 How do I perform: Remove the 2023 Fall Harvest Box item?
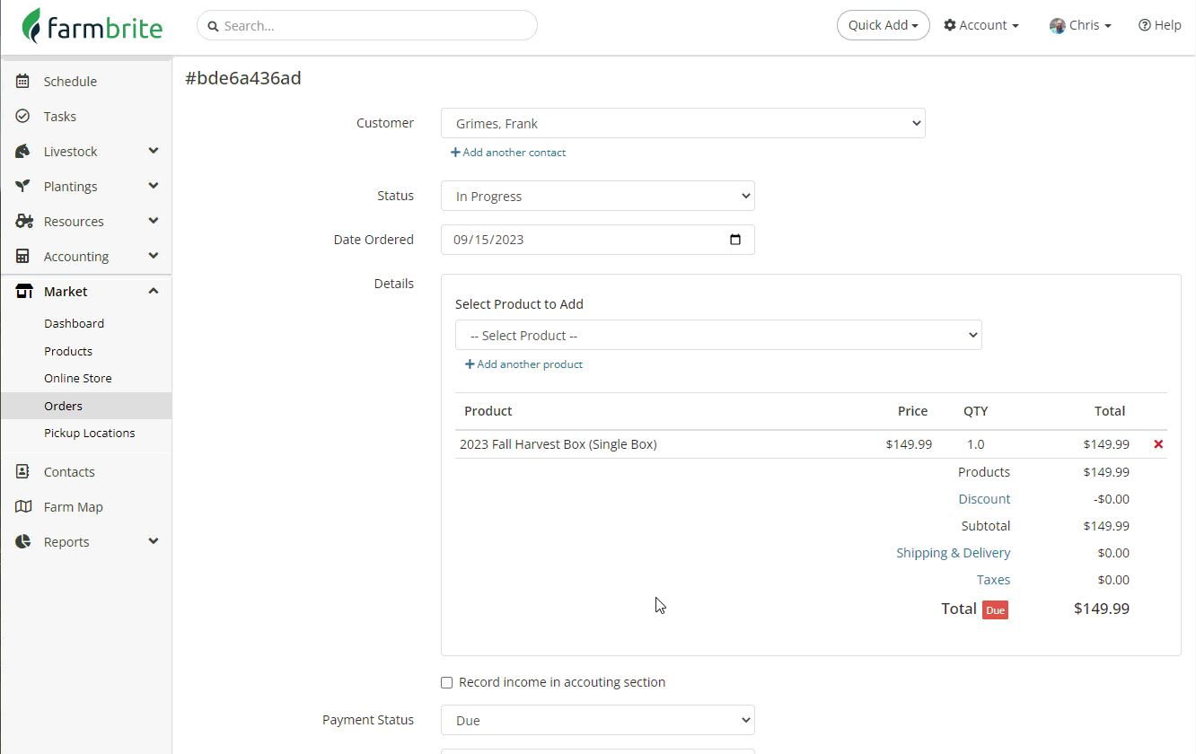(x=1158, y=444)
